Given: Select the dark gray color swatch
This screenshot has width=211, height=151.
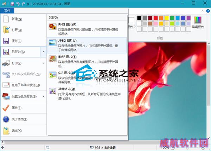Looking at the screenshot, I should pyautogui.click(x=145, y=18).
